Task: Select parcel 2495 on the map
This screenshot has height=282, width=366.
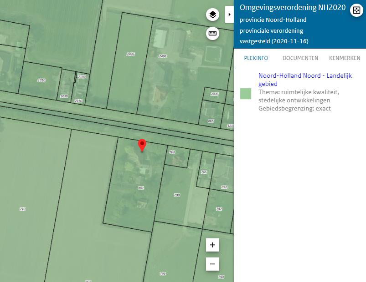Action: click(x=130, y=54)
